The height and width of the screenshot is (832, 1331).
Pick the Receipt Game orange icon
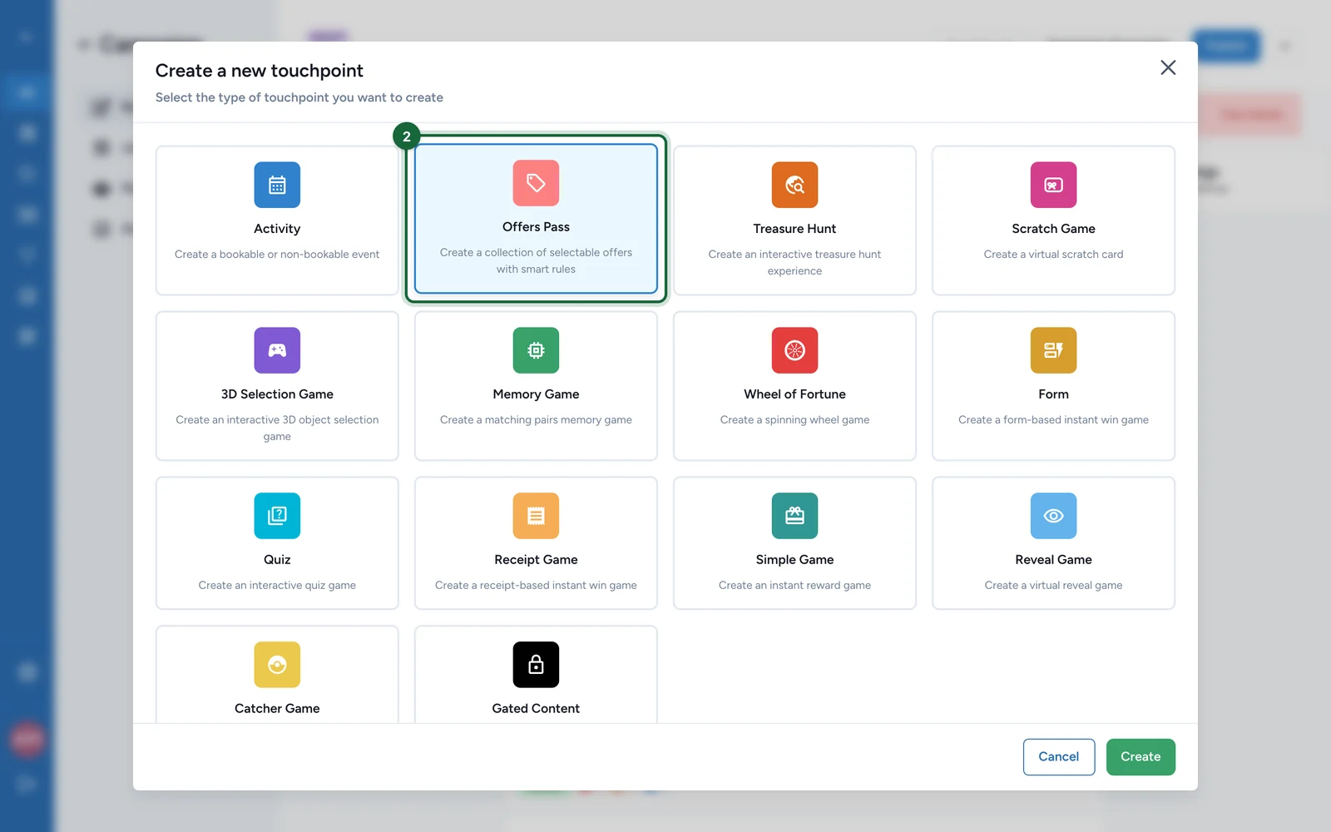(536, 516)
